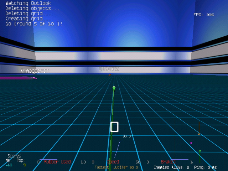Click the magenta arrow on the minimap

click(186, 143)
